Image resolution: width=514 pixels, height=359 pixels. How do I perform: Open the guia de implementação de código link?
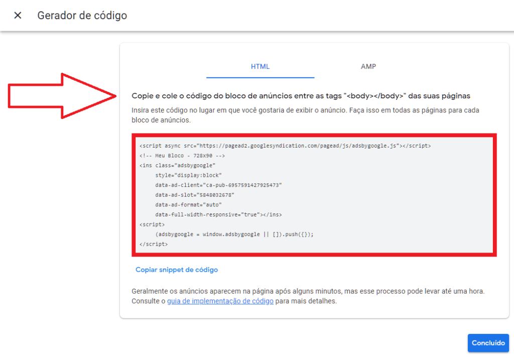click(220, 301)
